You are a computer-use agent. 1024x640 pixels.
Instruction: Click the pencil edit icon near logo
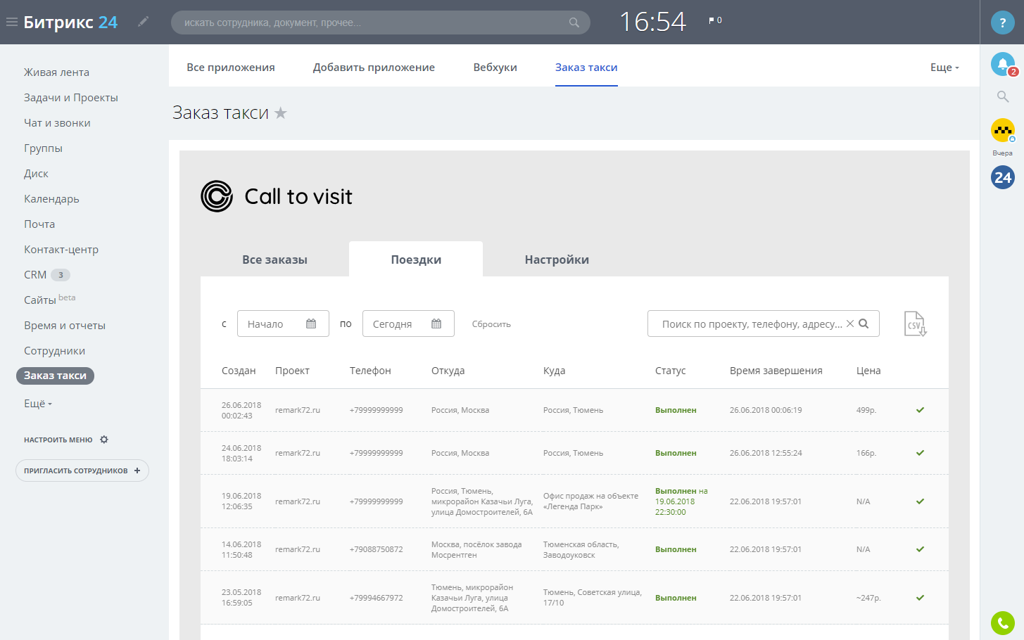144,22
